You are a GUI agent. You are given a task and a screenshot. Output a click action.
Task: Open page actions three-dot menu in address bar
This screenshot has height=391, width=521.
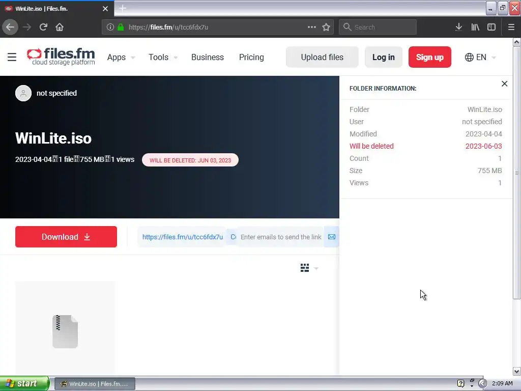[312, 27]
